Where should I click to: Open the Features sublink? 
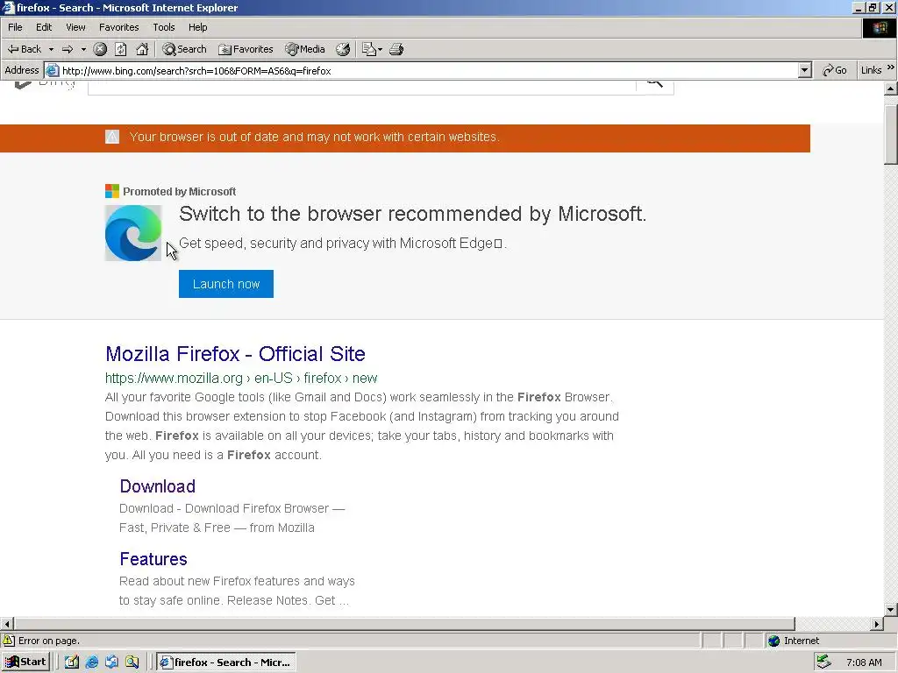(153, 559)
